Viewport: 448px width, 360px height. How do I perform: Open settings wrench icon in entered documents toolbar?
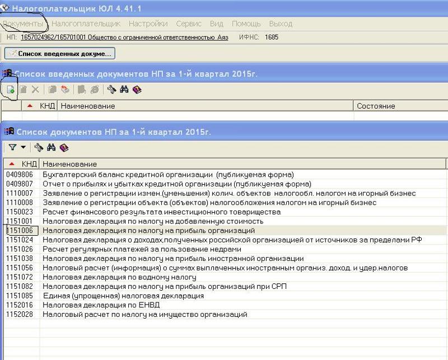(x=111, y=90)
